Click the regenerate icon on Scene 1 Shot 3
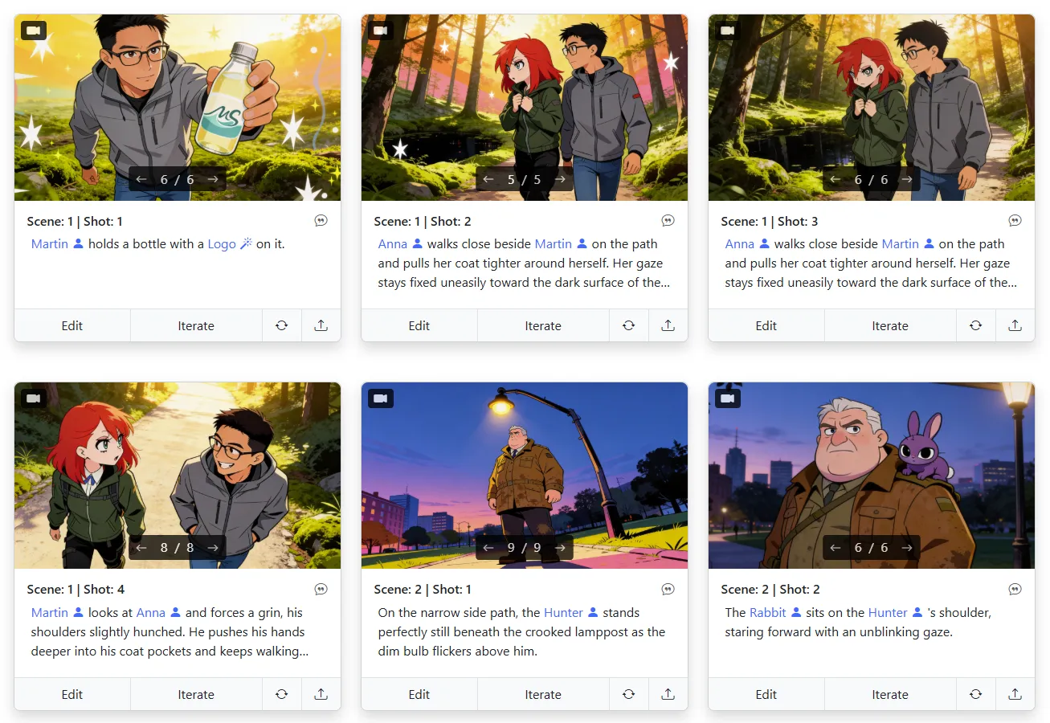 pos(975,325)
